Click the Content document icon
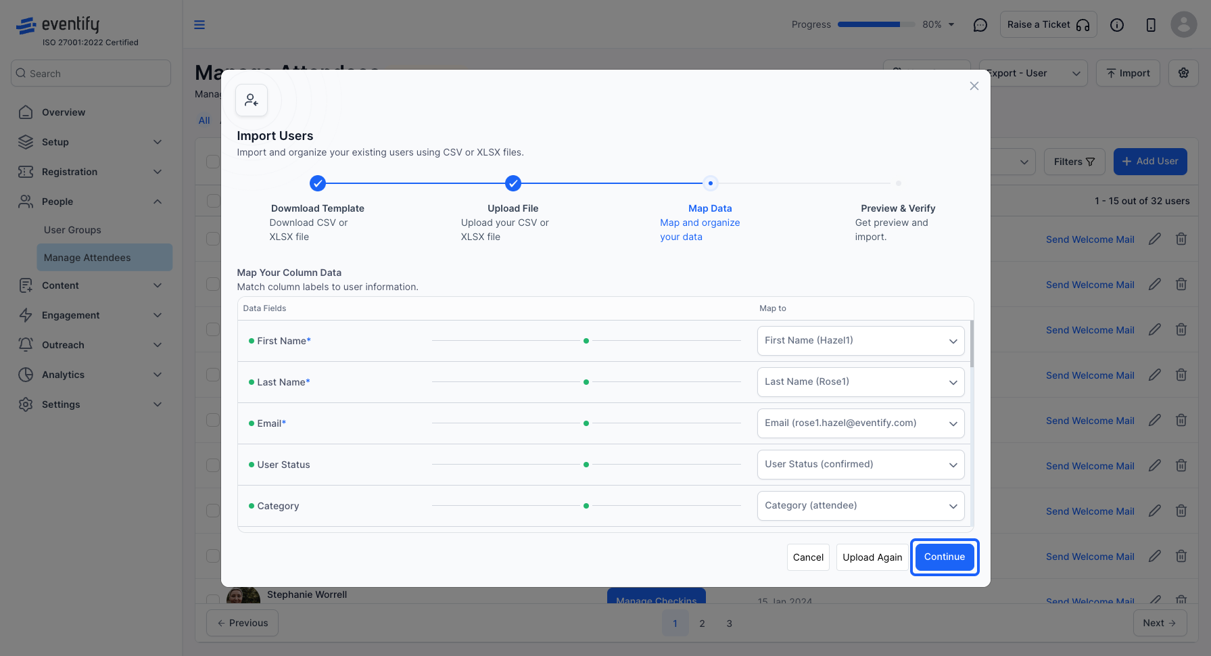This screenshot has height=656, width=1211. click(x=26, y=285)
